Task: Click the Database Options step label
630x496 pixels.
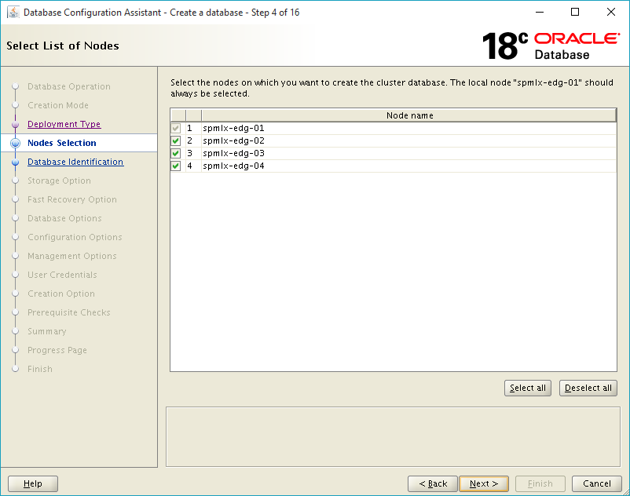Action: click(64, 218)
